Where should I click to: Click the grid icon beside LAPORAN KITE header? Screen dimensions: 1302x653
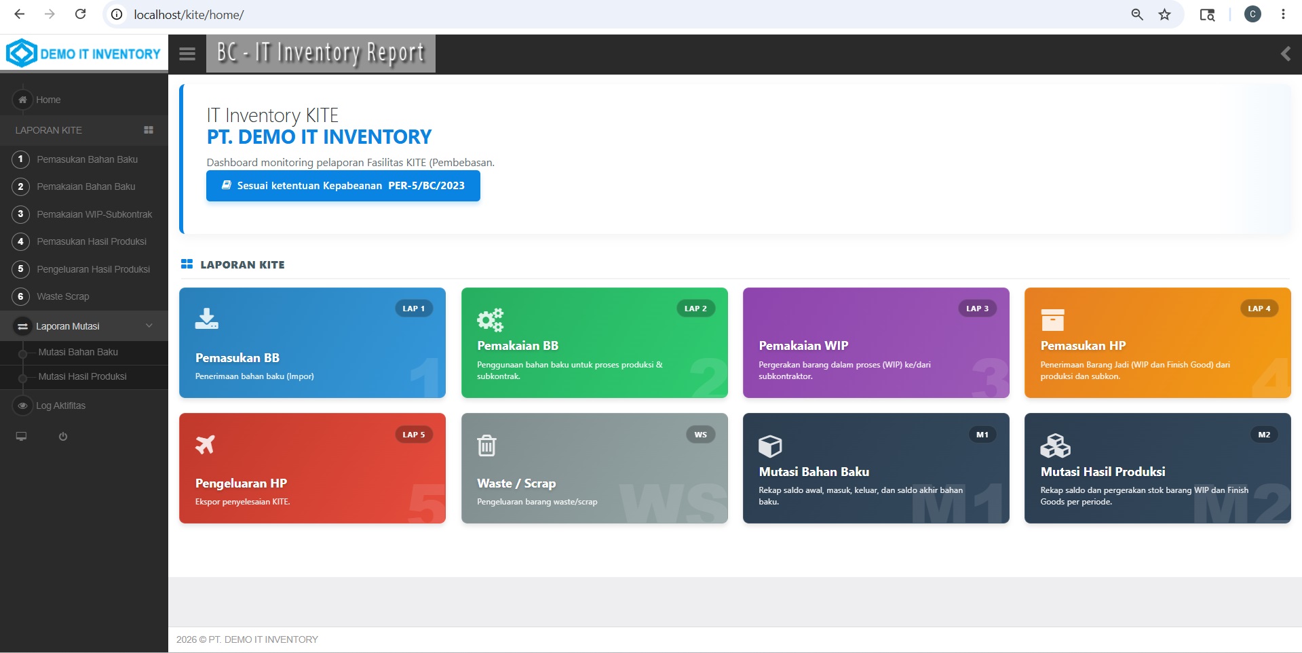tap(149, 130)
